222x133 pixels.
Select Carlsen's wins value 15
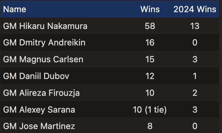coord(150,60)
